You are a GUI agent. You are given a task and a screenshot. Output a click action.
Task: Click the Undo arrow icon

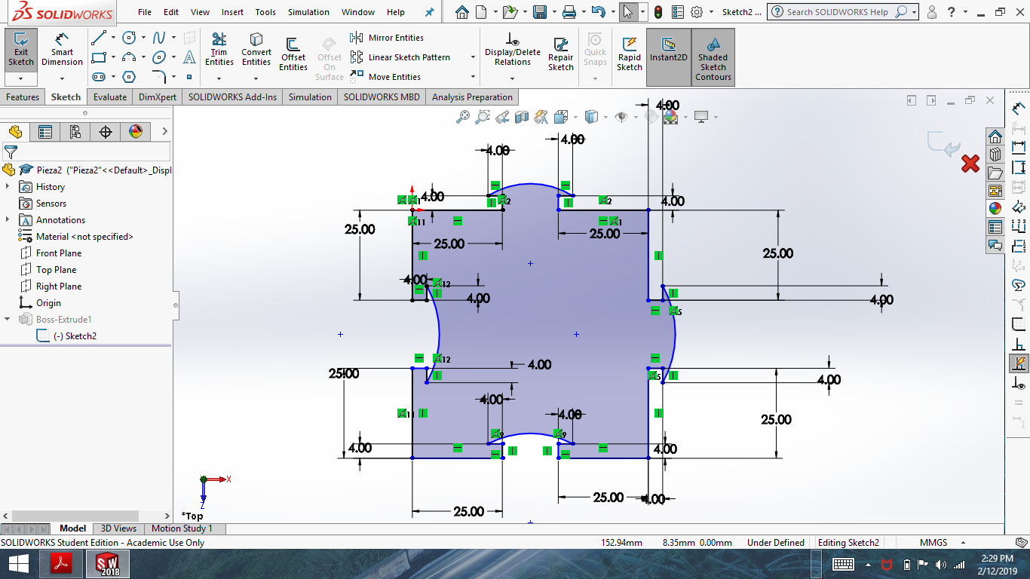pos(598,12)
